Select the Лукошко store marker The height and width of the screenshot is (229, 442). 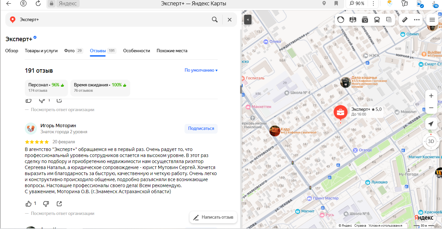coord(376,182)
